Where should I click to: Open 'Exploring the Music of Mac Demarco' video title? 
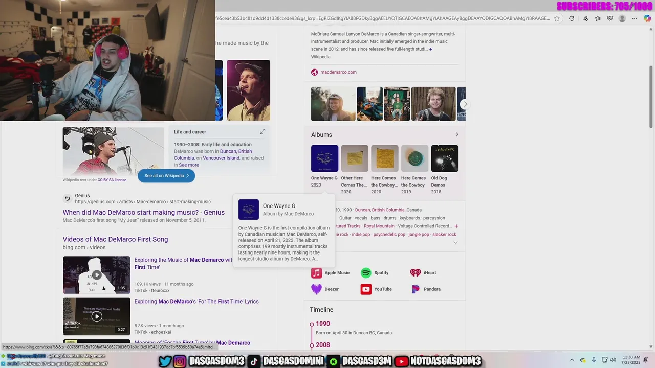[183, 263]
